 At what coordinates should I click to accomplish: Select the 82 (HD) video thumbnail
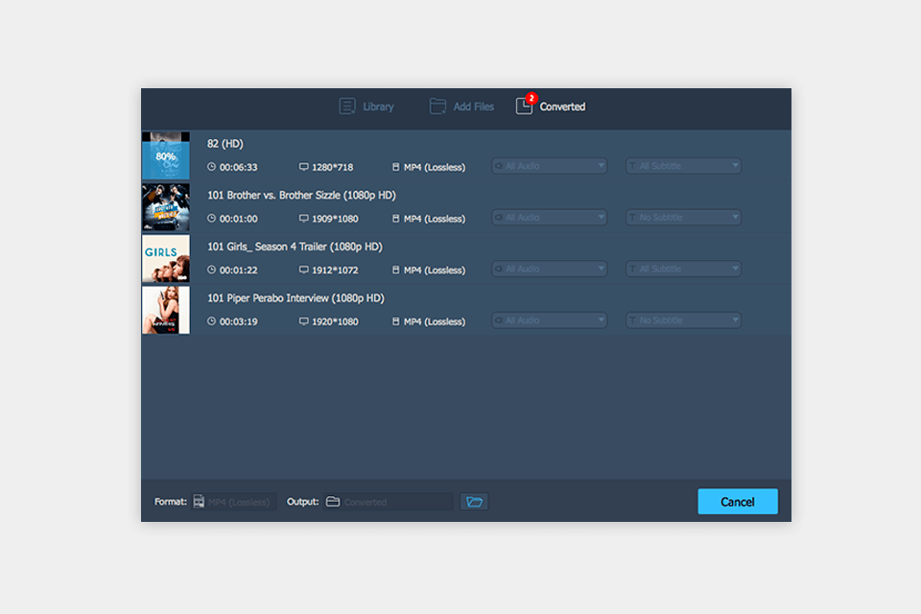(x=166, y=156)
